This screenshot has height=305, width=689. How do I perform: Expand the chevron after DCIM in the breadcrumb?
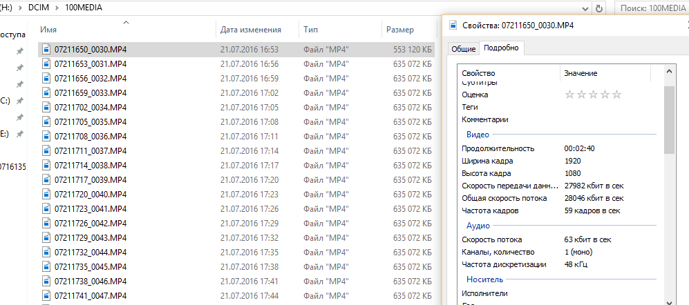click(57, 8)
